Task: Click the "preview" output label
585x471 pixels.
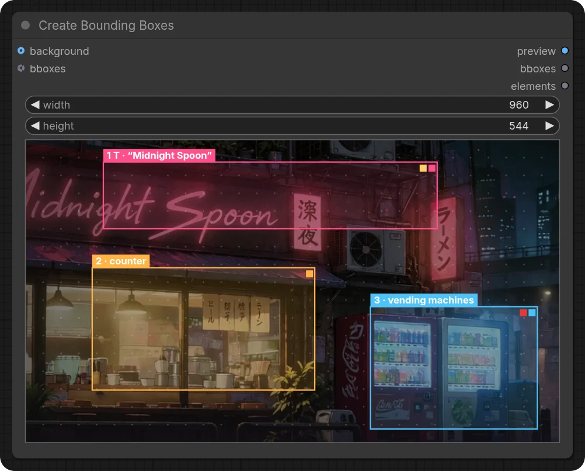Action: (x=536, y=51)
